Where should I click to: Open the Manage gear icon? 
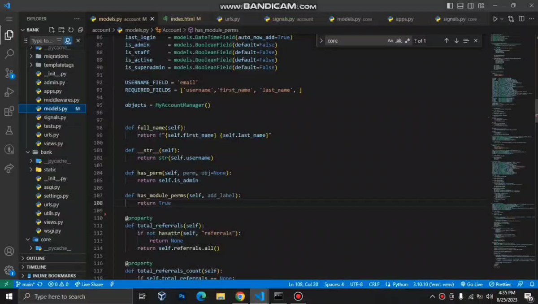coord(9,270)
